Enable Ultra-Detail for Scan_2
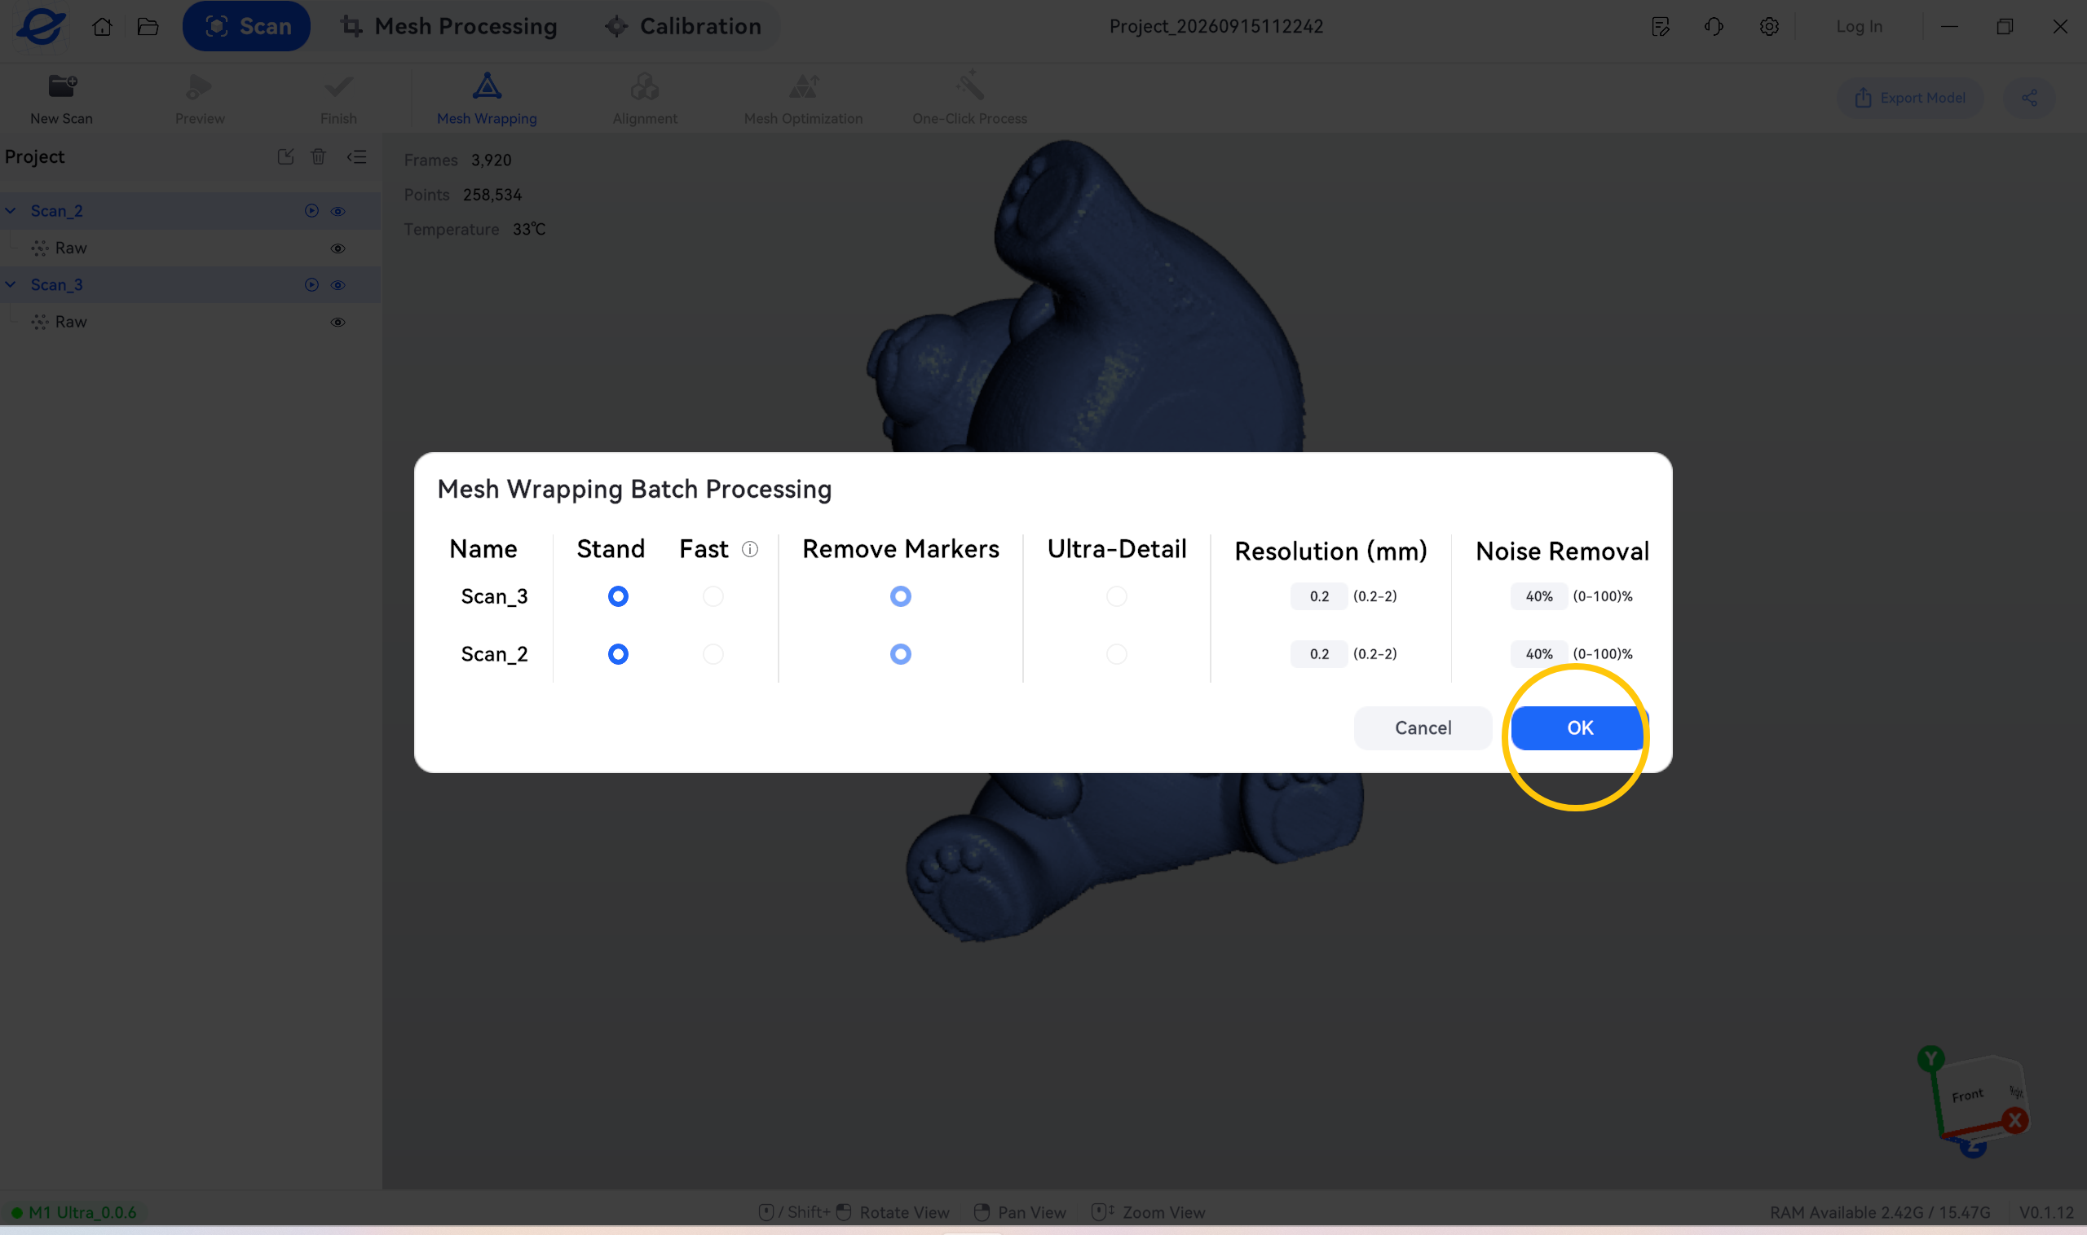 tap(1116, 654)
